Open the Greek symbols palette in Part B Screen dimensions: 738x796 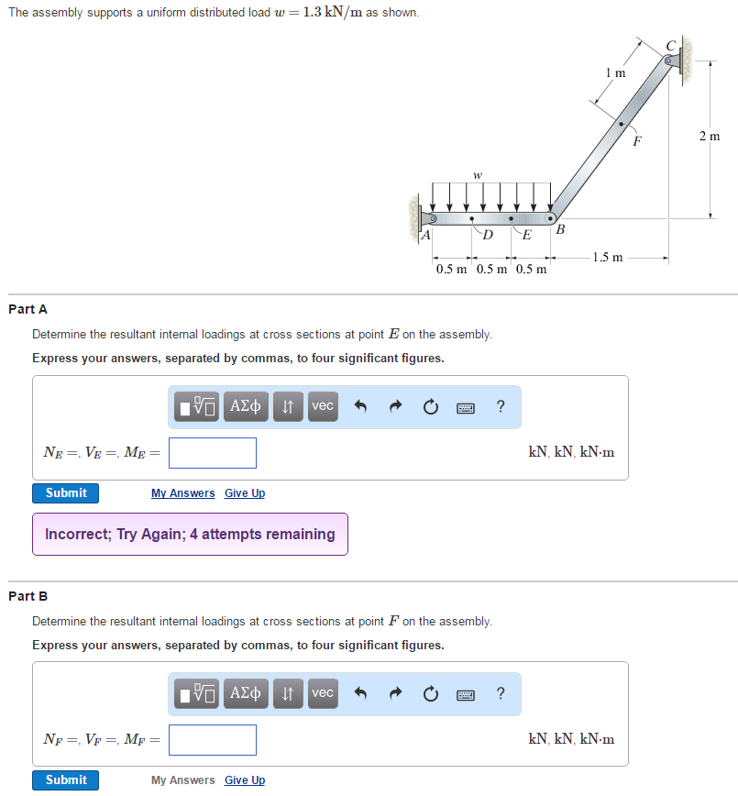(246, 694)
